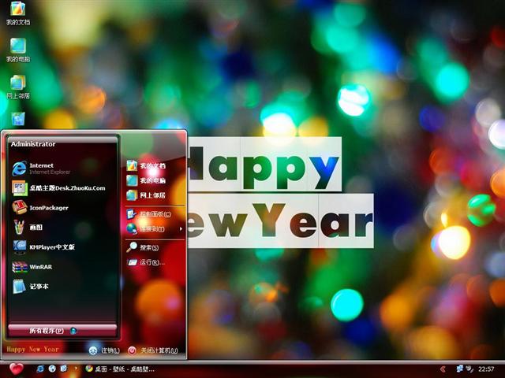Open the 我的电脑 desktop icon

click(18, 50)
